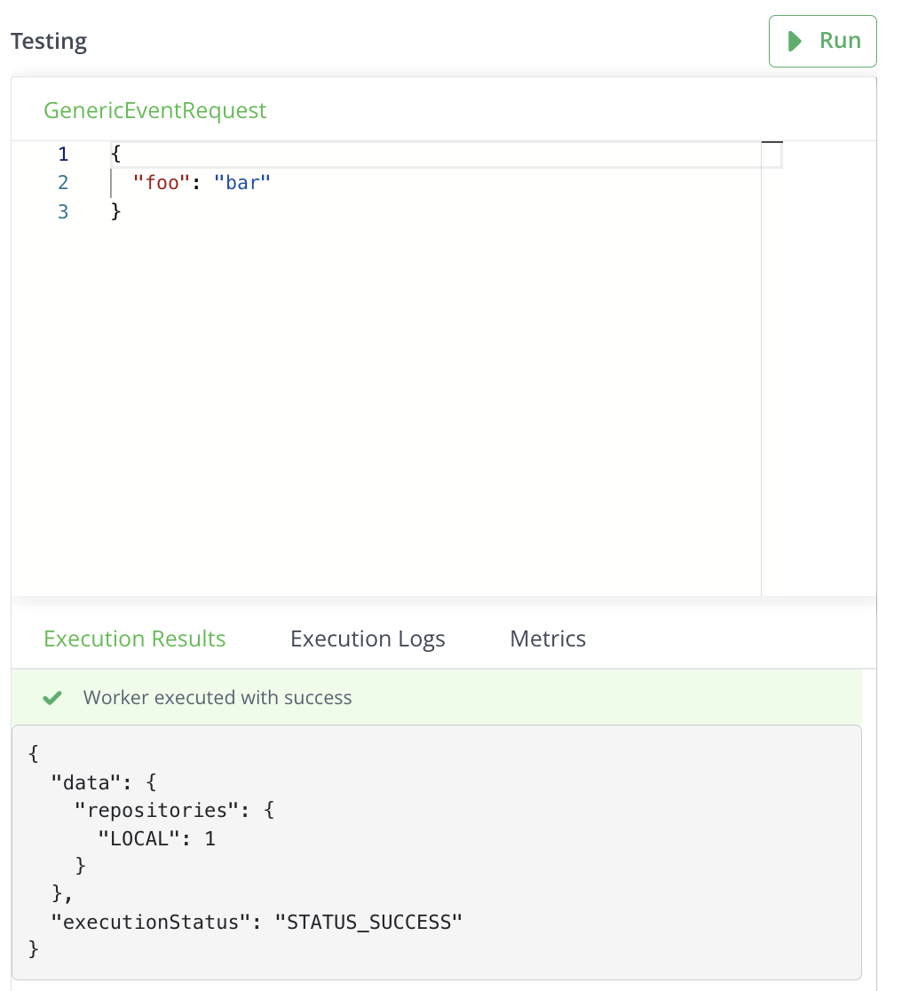
Task: Switch to the Execution Logs tab
Action: (x=367, y=638)
